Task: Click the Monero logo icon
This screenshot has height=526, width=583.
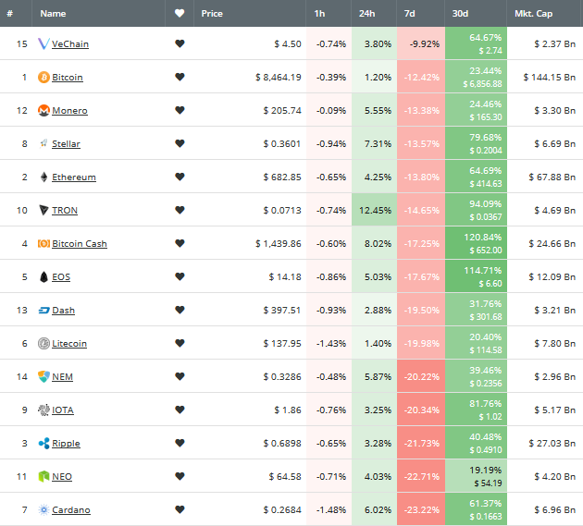Action: [x=43, y=110]
